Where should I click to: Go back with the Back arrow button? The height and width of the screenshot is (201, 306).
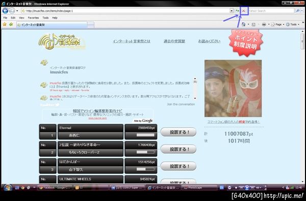coord(5,11)
